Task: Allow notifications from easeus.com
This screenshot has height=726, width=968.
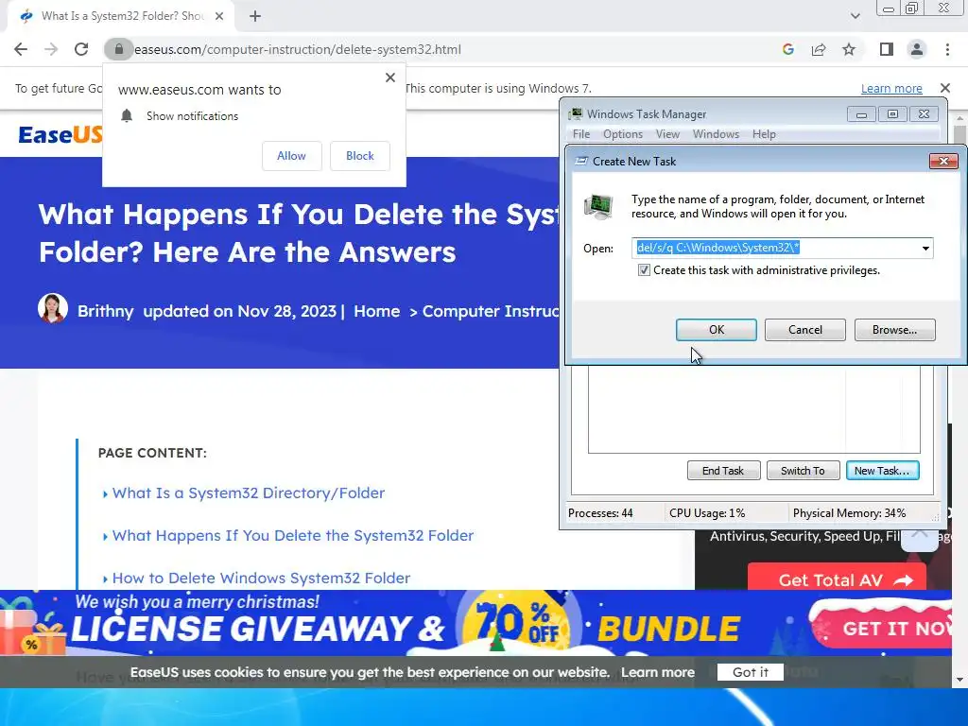Action: pos(291,156)
